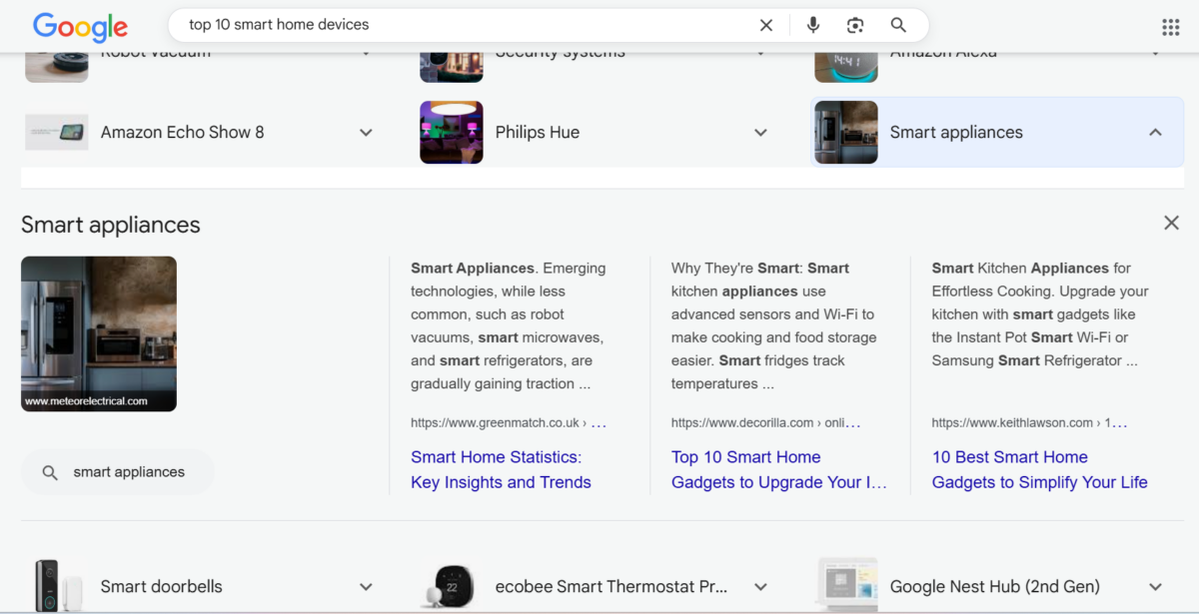Screen dimensions: 1199x614
Task: Expand the Google Nest Hub item
Action: [1155, 587]
